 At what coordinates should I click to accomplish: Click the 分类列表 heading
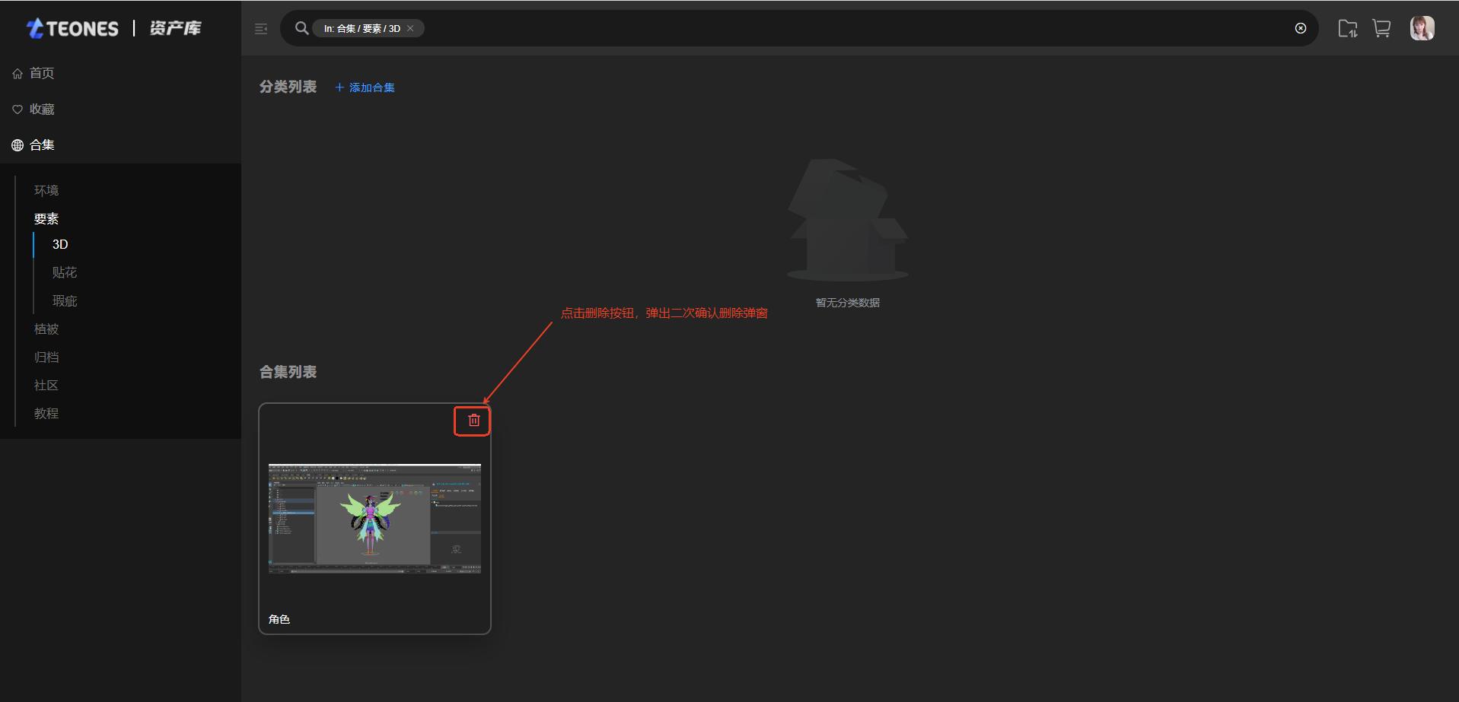point(288,87)
